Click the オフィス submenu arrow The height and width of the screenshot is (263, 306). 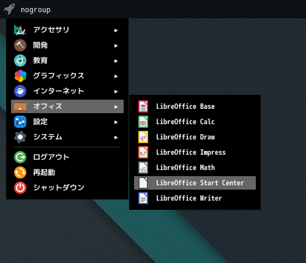tap(116, 107)
